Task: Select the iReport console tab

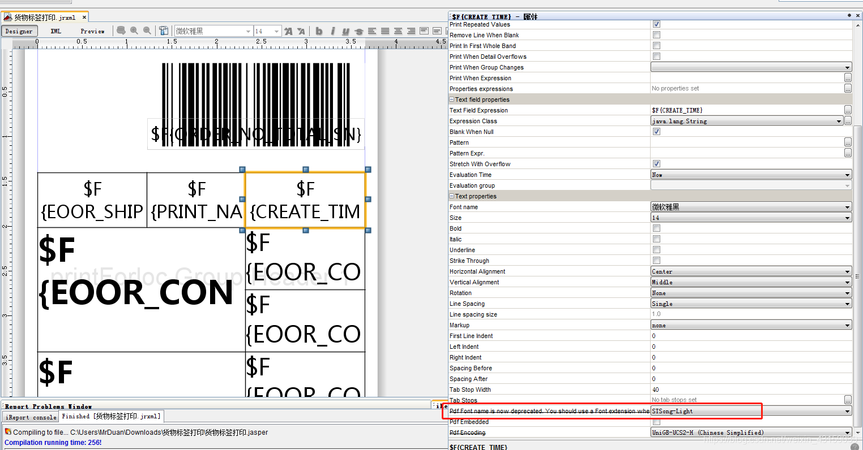Action: [x=31, y=417]
